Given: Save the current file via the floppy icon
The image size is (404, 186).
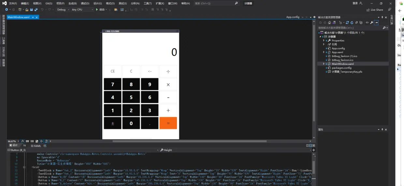Looking at the screenshot, I should pyautogui.click(x=31, y=10).
